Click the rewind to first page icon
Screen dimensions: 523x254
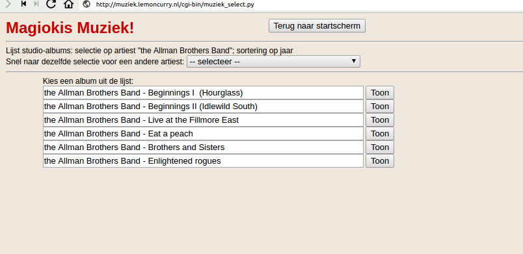(23, 4)
